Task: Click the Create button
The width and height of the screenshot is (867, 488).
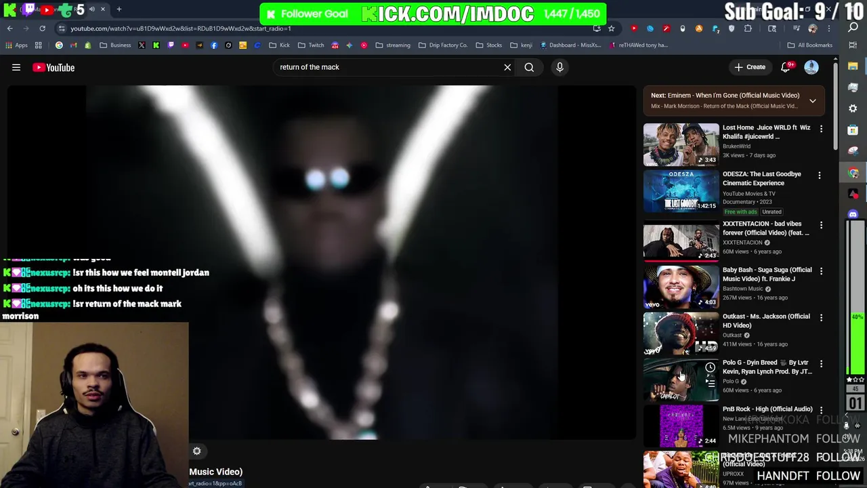Action: [x=750, y=67]
